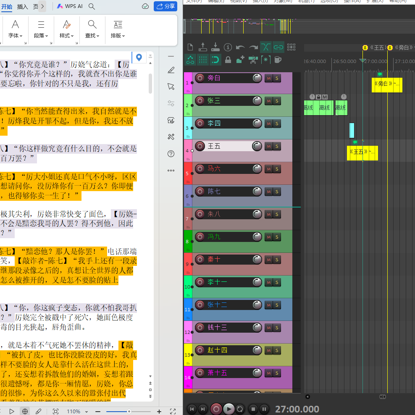The height and width of the screenshot is (415, 415).
Task: Click the redo arrow in REAPER toolbar
Action: [x=253, y=47]
